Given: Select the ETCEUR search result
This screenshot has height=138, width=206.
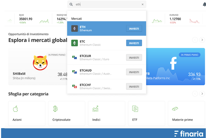Looking at the screenshot, I should click(107, 57).
